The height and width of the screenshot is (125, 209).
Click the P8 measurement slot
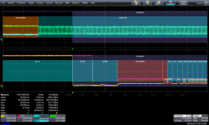[127, 95]
